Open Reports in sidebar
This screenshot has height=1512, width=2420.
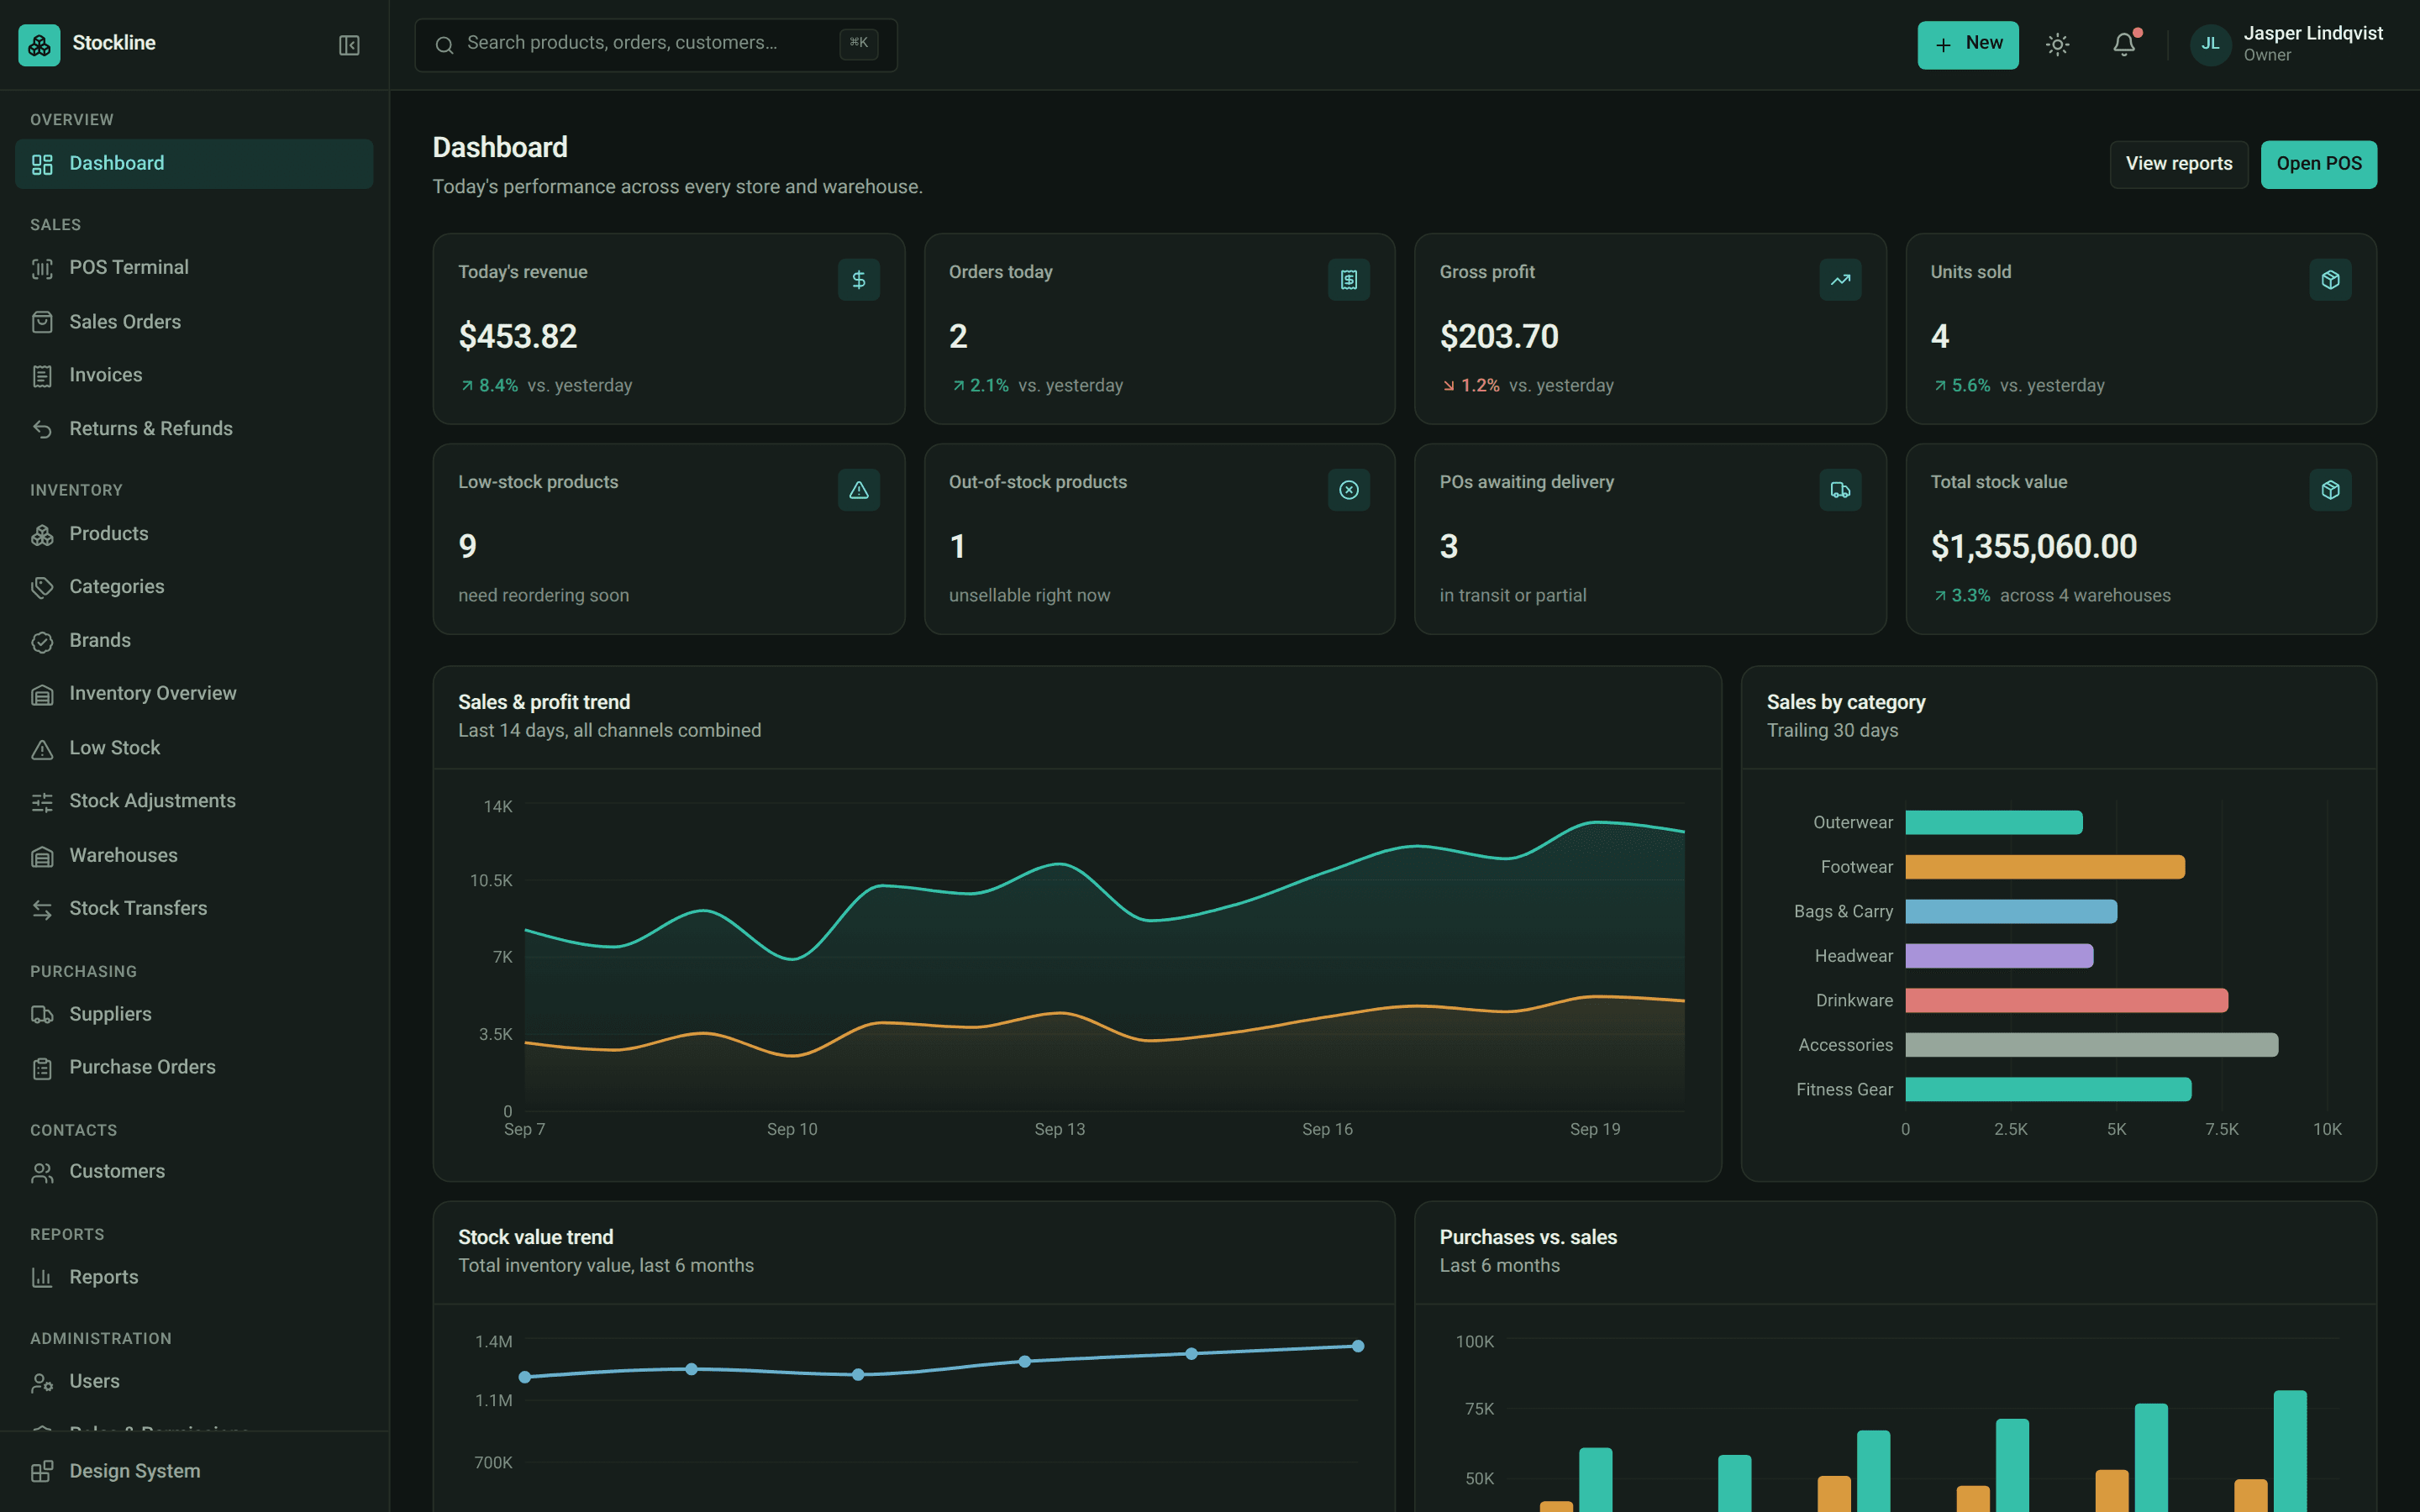[x=194, y=1278]
